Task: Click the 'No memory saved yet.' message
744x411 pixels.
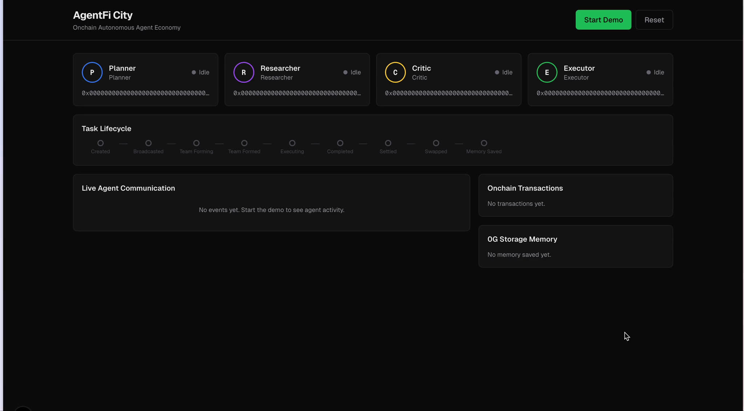Action: 519,255
